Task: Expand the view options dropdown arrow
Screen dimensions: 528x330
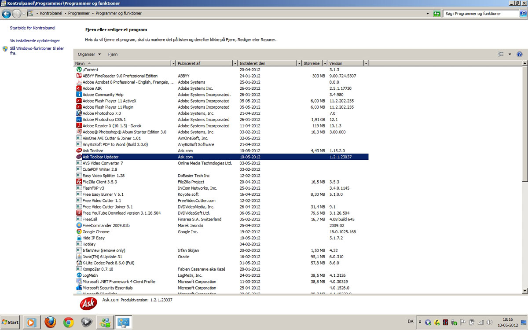Action: [510, 54]
